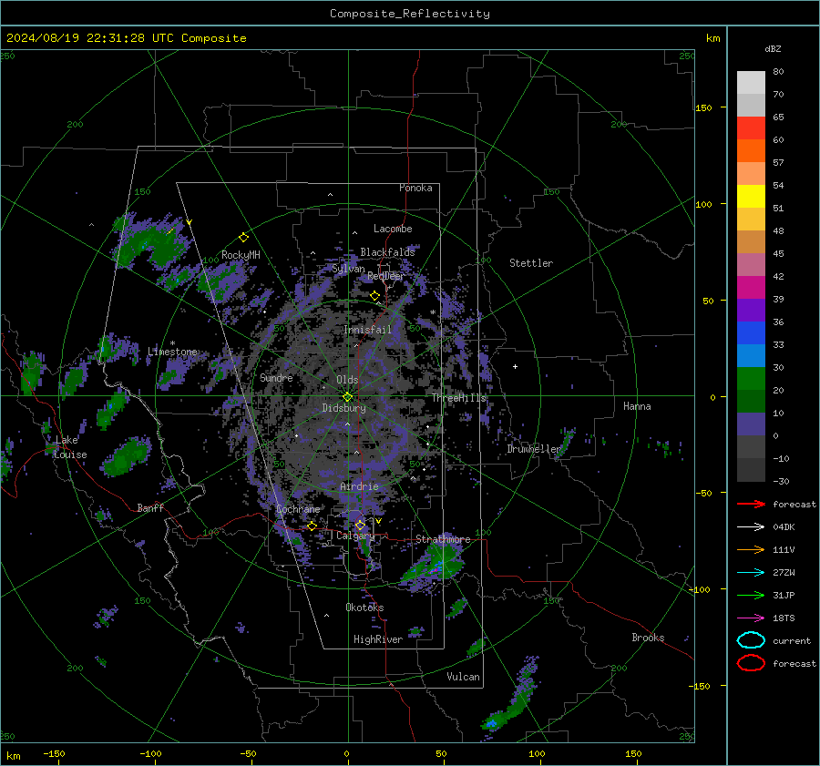Screen dimensions: 820x766
Task: Click the Sundre city label
Action: [x=276, y=377]
